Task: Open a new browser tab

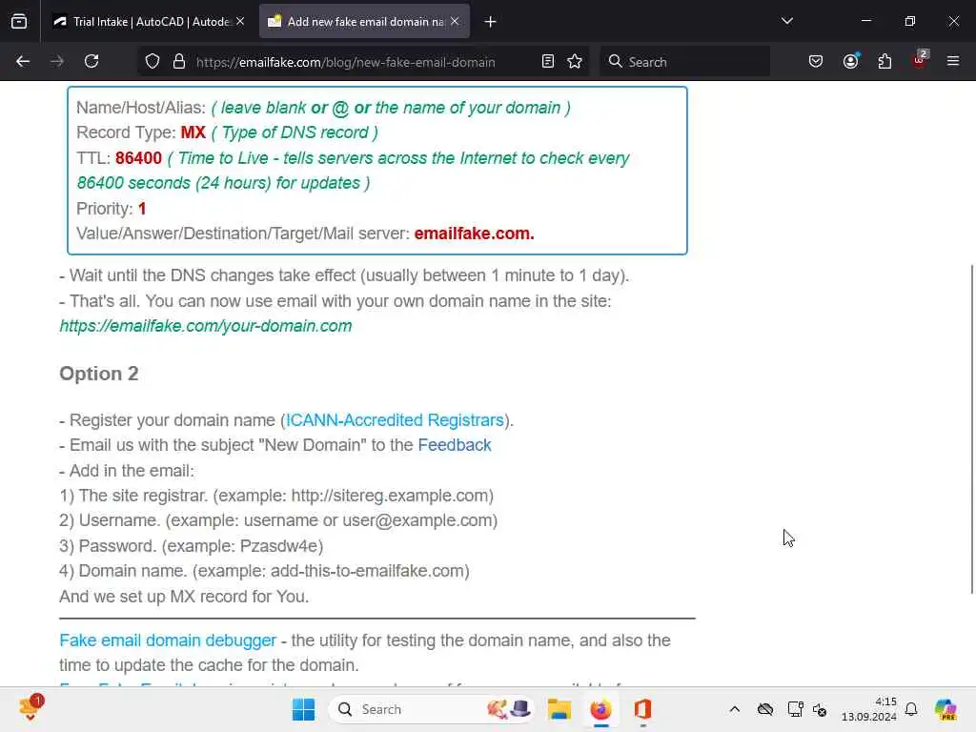Action: (x=491, y=22)
